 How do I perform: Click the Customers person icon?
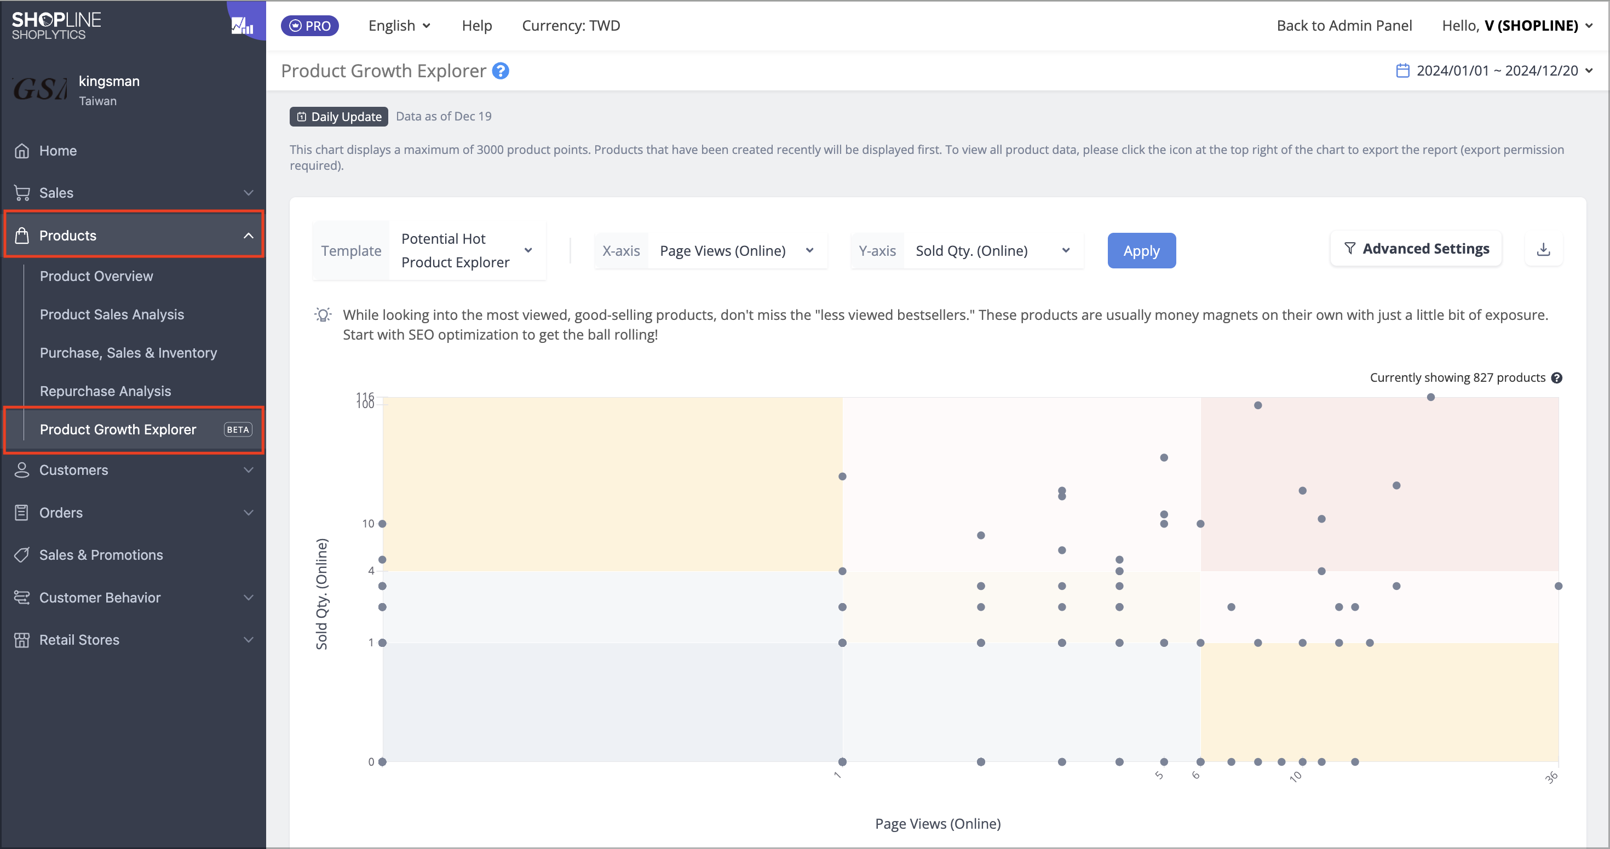(x=22, y=470)
